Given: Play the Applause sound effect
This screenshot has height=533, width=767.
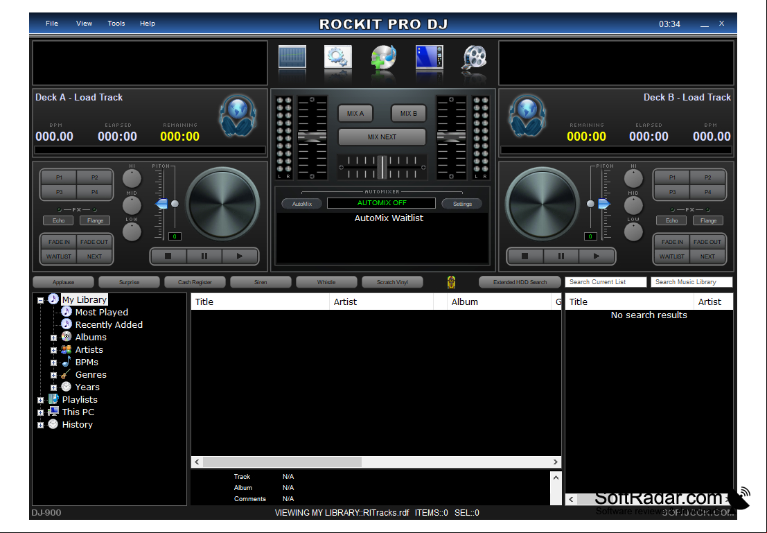Looking at the screenshot, I should coord(64,282).
